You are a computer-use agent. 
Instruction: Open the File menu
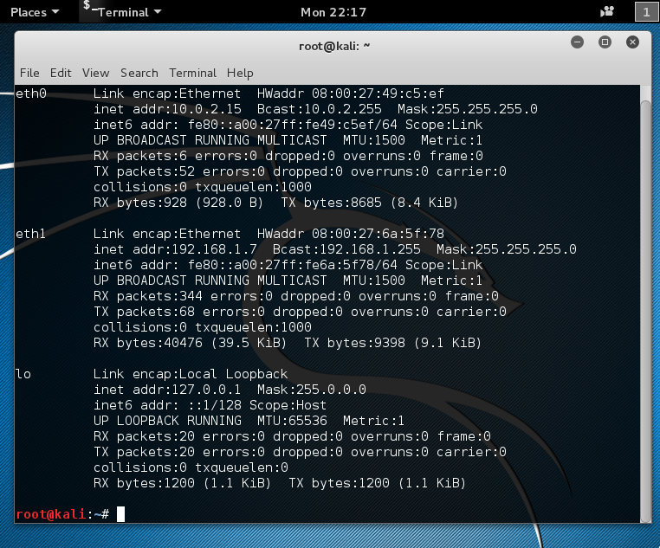29,73
